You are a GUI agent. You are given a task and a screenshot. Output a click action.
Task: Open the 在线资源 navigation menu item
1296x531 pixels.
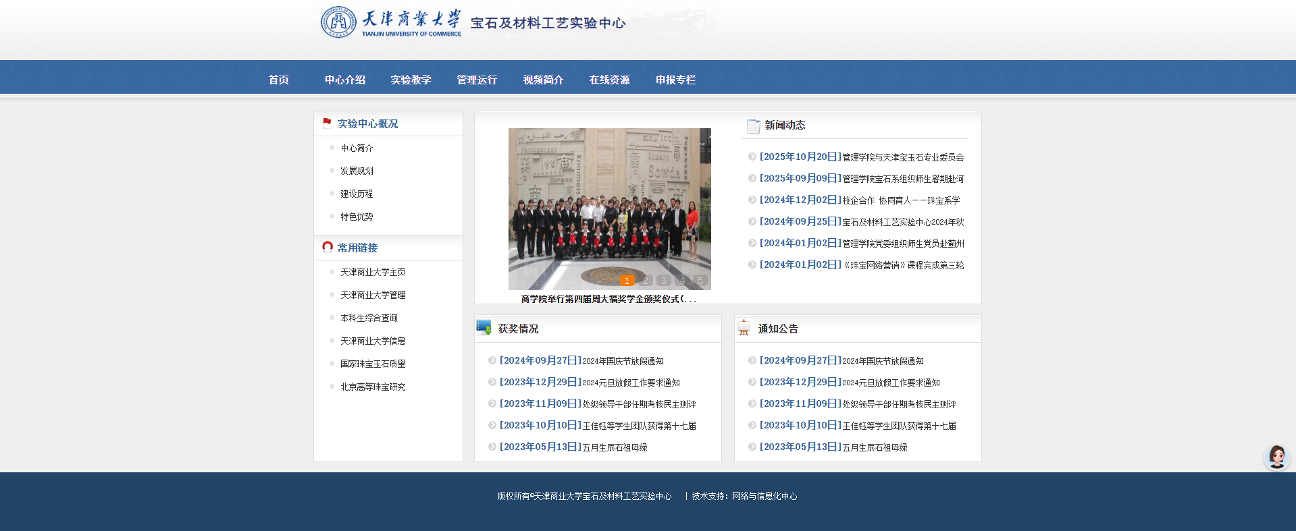609,80
